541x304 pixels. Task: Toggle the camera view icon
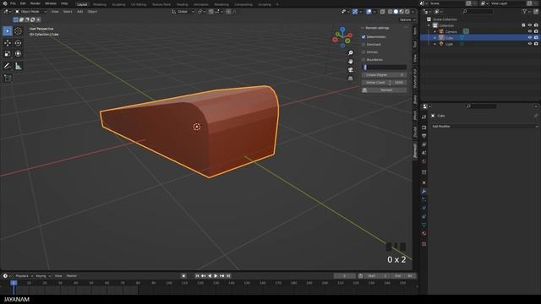pos(351,70)
